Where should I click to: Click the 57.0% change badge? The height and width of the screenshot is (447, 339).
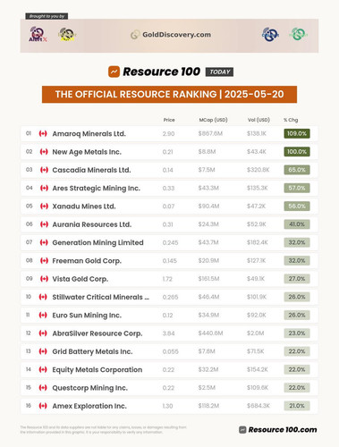[x=297, y=188]
